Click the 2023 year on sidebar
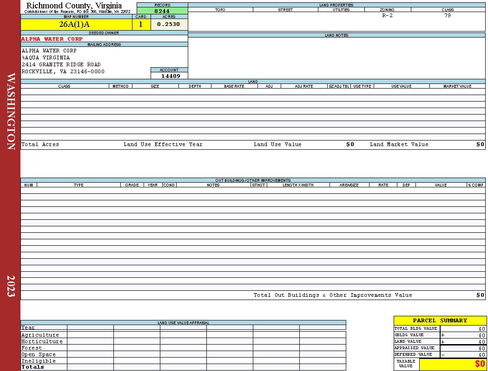The height and width of the screenshot is (371, 488). coord(11,286)
